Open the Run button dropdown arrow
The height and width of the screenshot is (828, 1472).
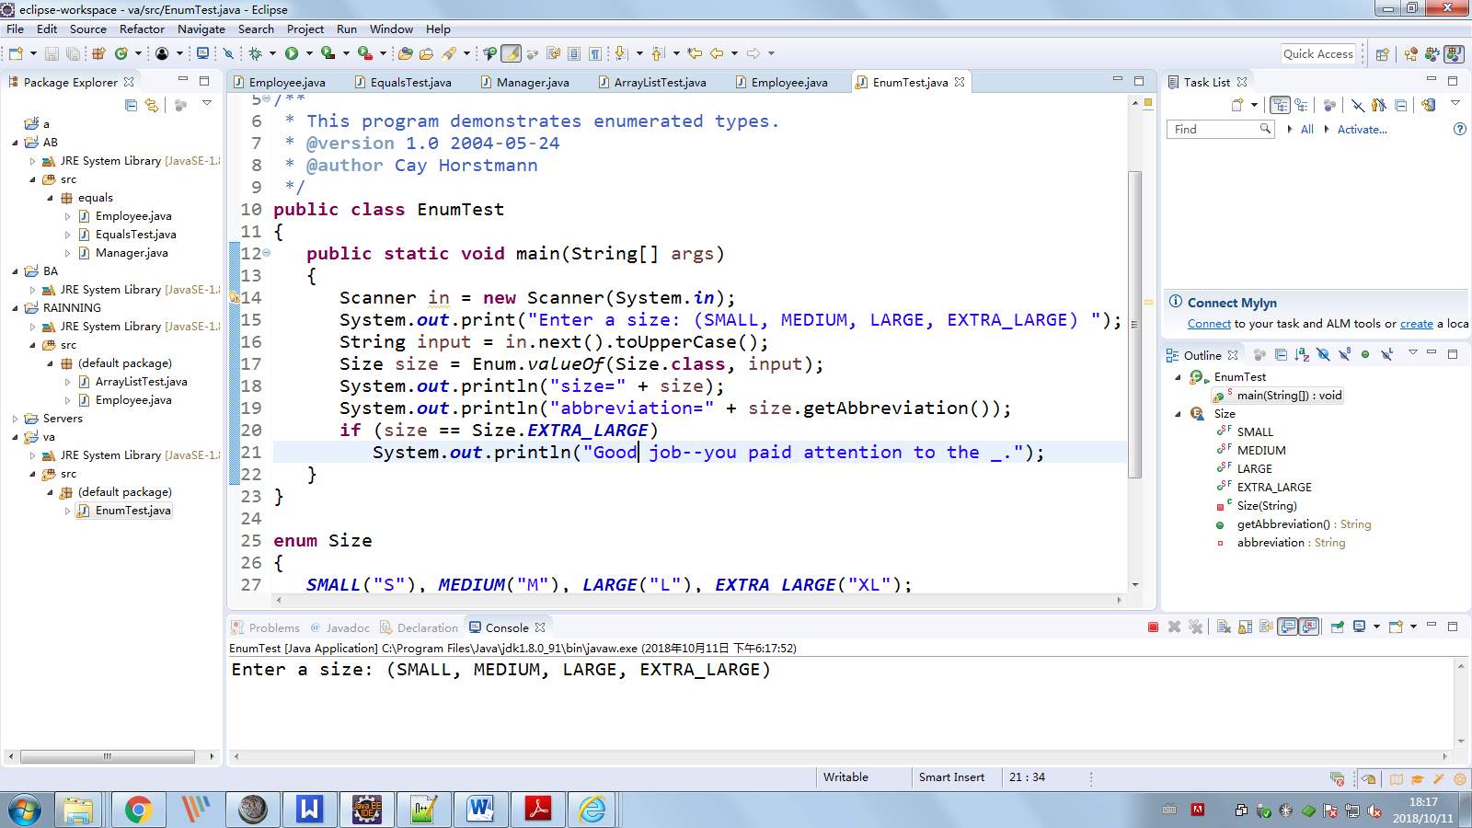[x=309, y=53]
